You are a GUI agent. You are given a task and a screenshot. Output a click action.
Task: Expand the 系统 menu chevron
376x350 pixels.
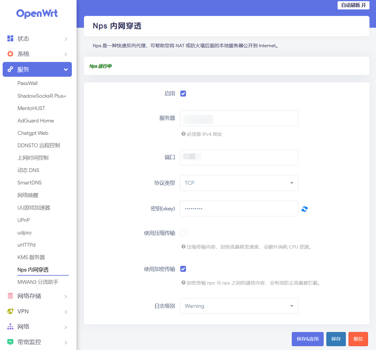click(66, 54)
